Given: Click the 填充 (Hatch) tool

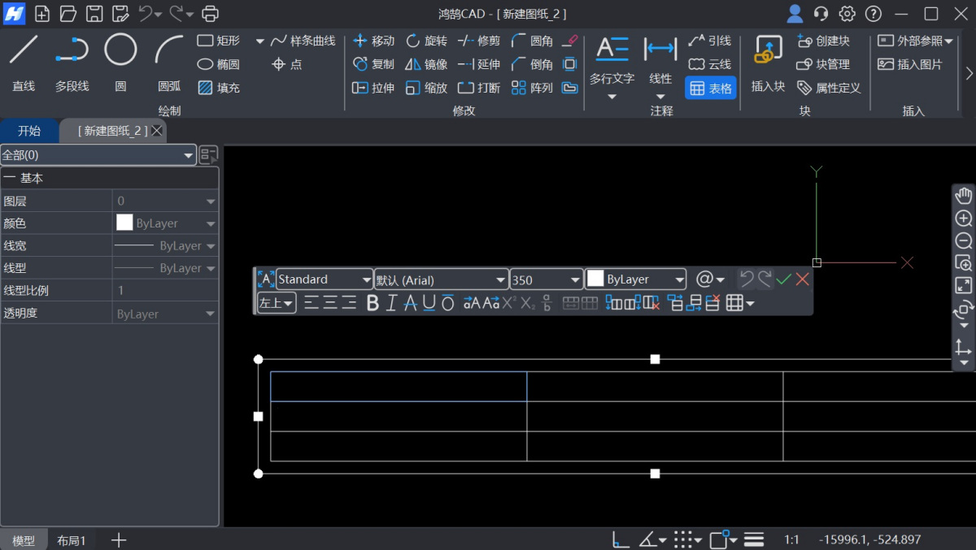Looking at the screenshot, I should pos(216,87).
